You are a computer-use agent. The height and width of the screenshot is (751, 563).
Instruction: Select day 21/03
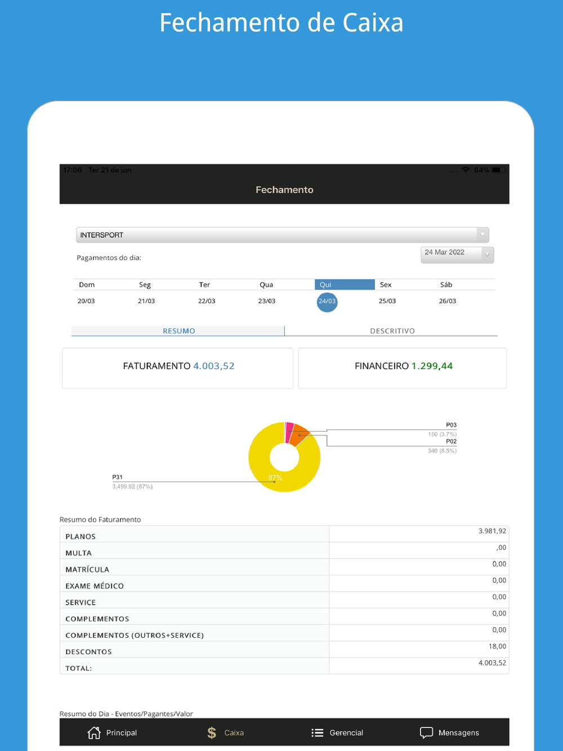point(146,301)
